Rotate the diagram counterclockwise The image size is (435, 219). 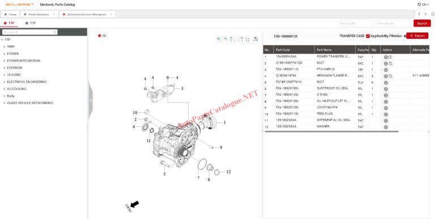[x=233, y=40]
